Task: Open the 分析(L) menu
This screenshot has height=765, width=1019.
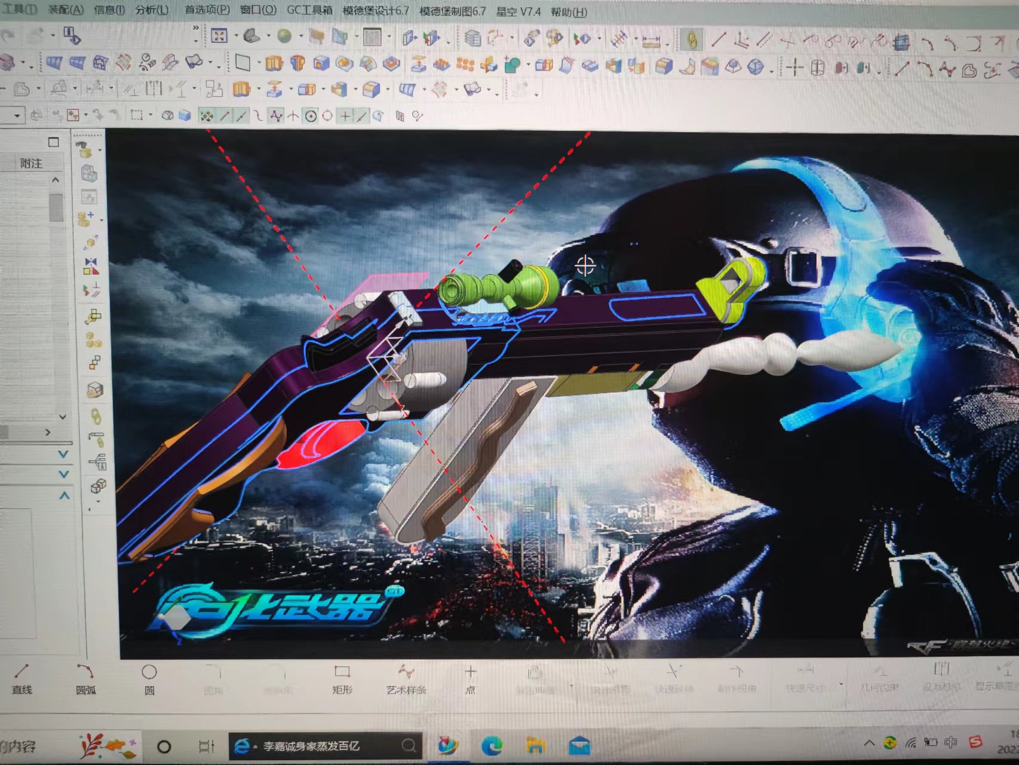Action: (x=152, y=10)
